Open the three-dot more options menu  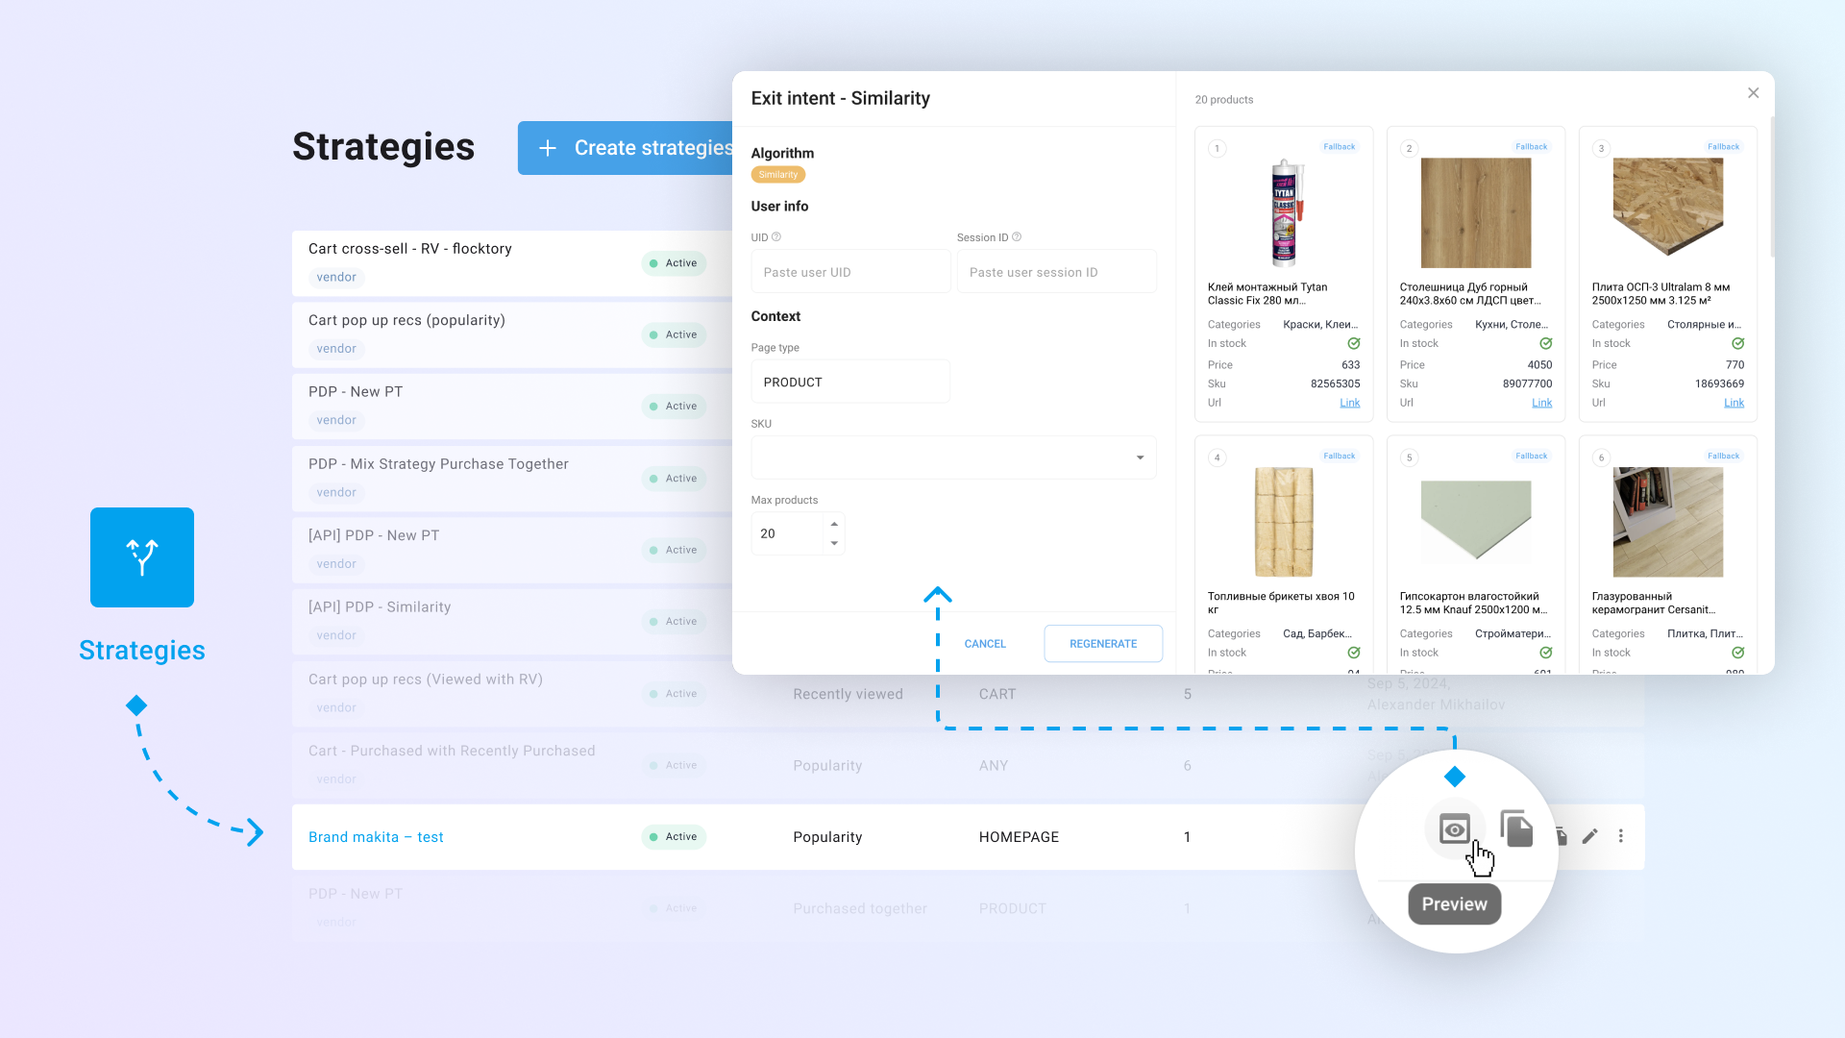1621,836
